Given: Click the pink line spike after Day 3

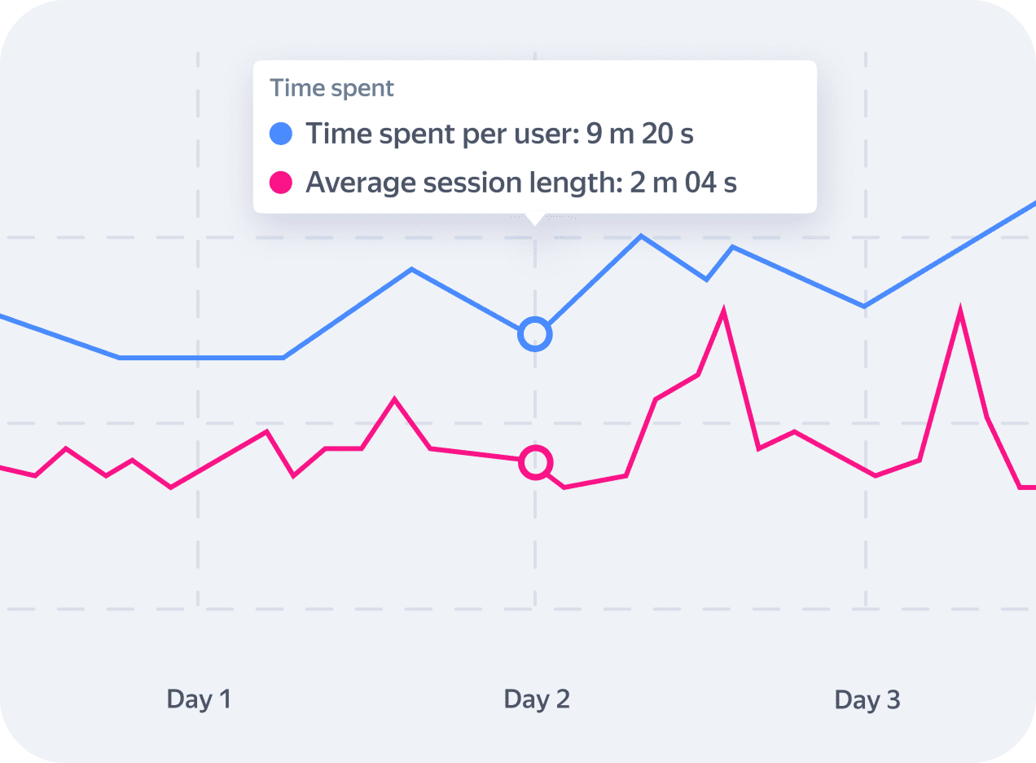Looking at the screenshot, I should (x=960, y=311).
